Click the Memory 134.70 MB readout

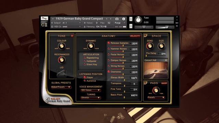pos(101,27)
